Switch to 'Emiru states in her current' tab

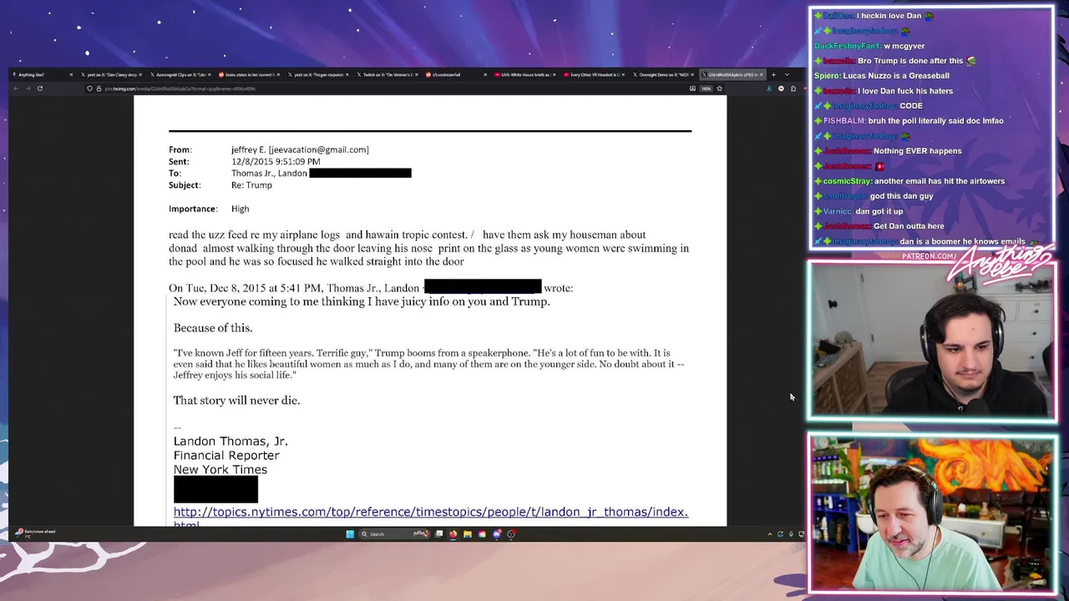pyautogui.click(x=249, y=74)
